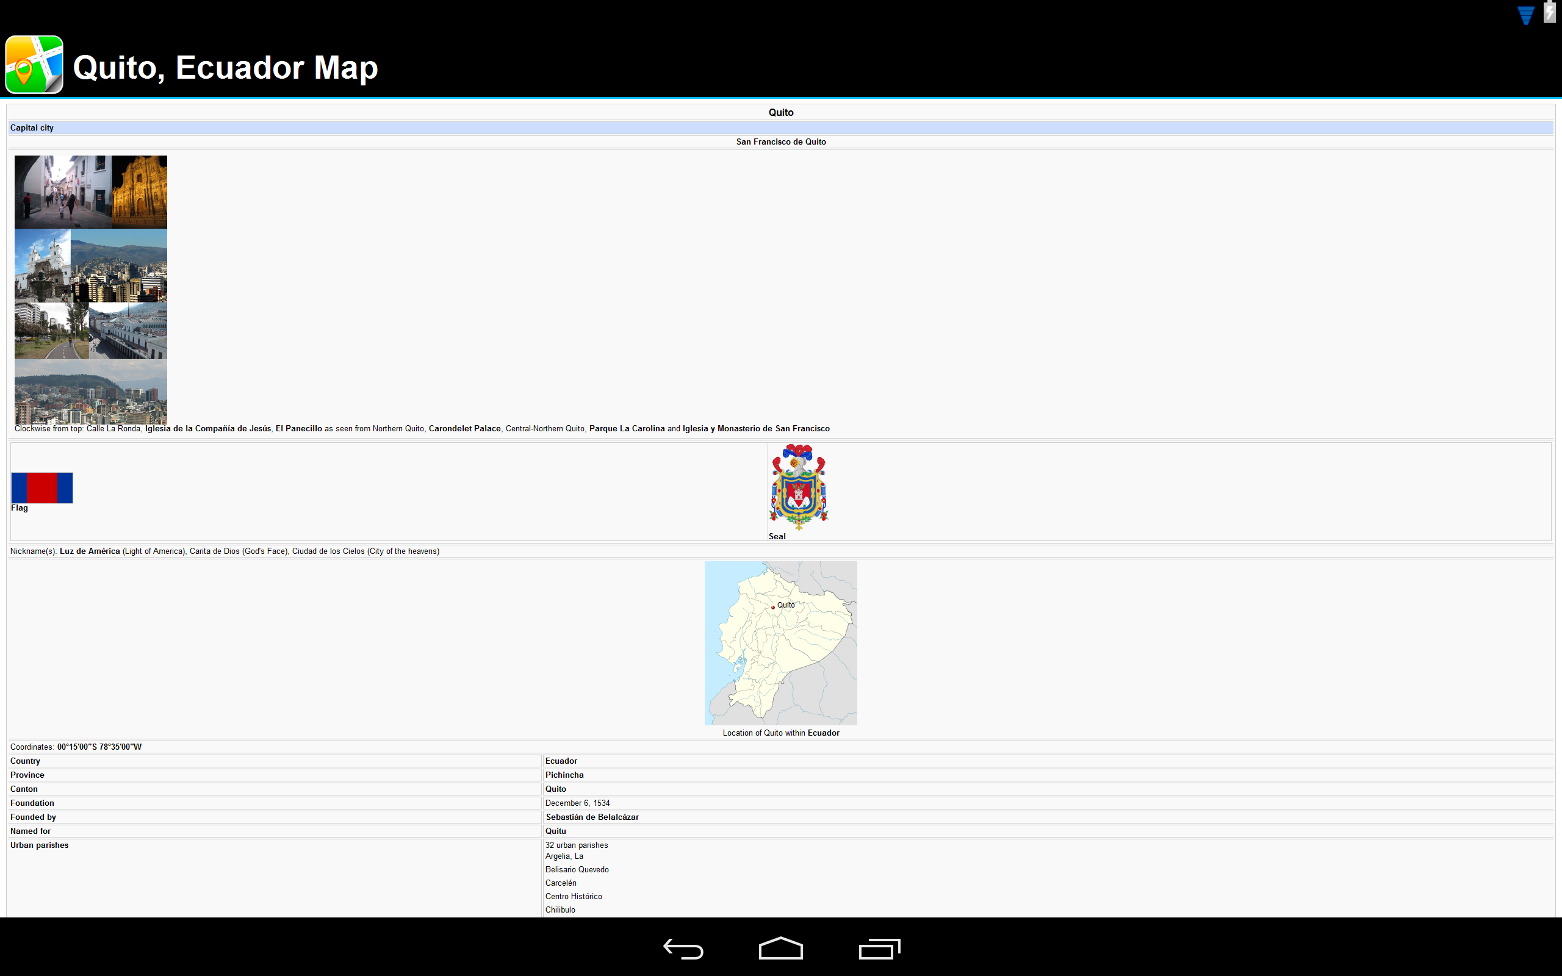Follow the Ecuador country link
1562x976 pixels.
coord(561,761)
